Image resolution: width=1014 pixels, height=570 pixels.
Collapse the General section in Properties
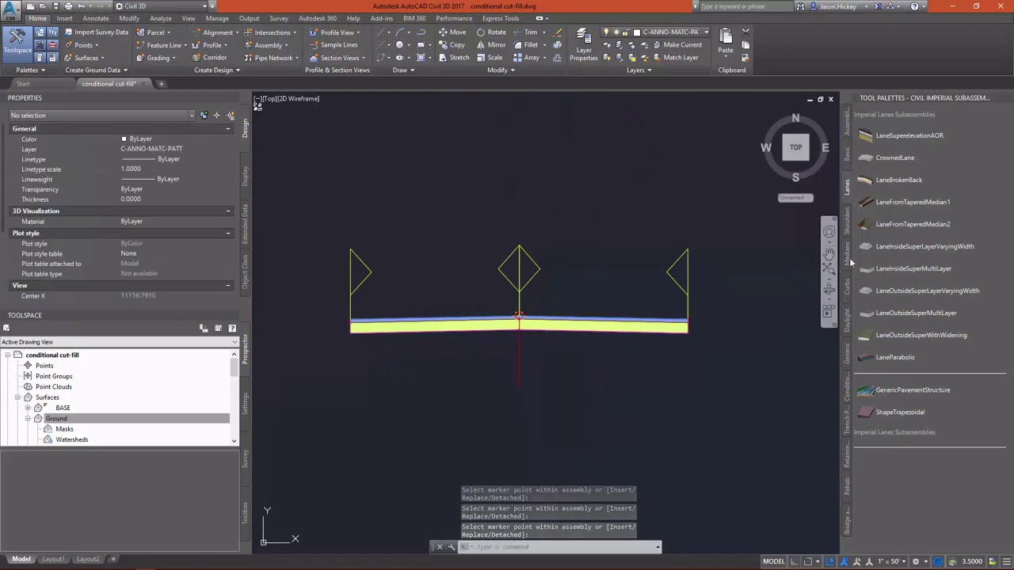228,128
